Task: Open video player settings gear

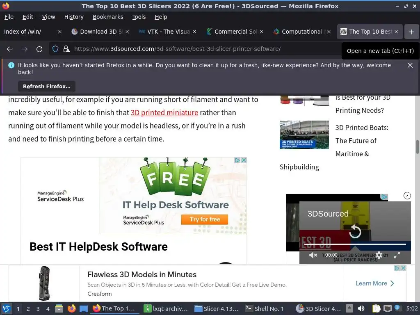Action: pos(379,255)
